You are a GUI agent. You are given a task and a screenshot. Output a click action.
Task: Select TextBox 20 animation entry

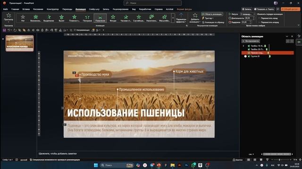pos(257,49)
